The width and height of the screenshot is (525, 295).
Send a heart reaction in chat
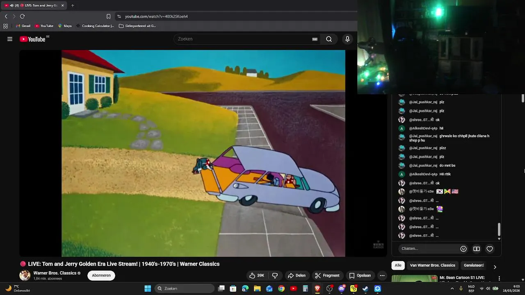tap(490, 249)
